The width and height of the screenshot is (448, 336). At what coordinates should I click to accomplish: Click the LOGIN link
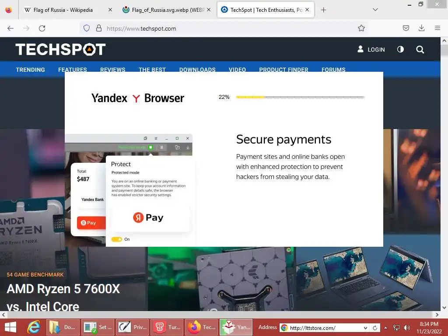tap(371, 49)
